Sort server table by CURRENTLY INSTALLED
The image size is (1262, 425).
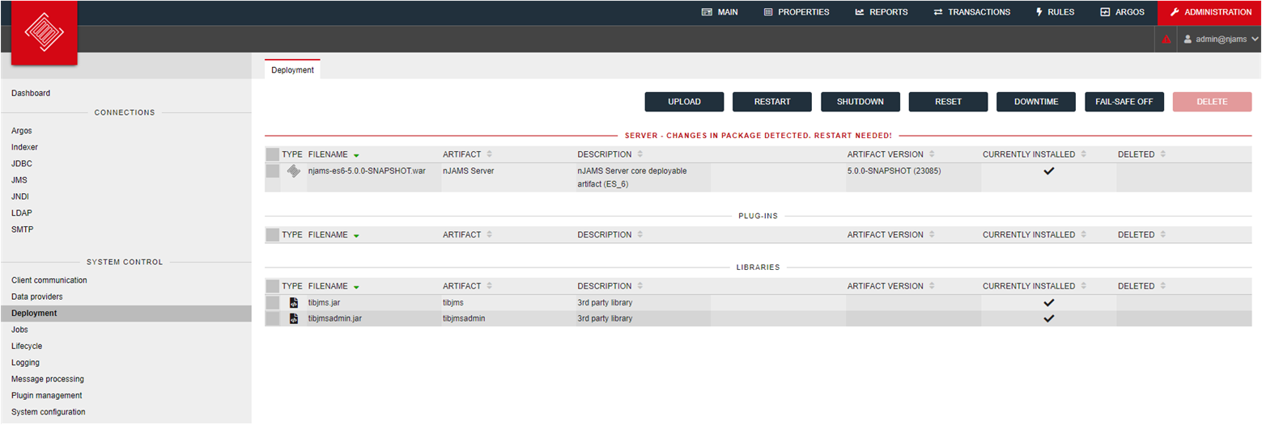coord(1035,154)
